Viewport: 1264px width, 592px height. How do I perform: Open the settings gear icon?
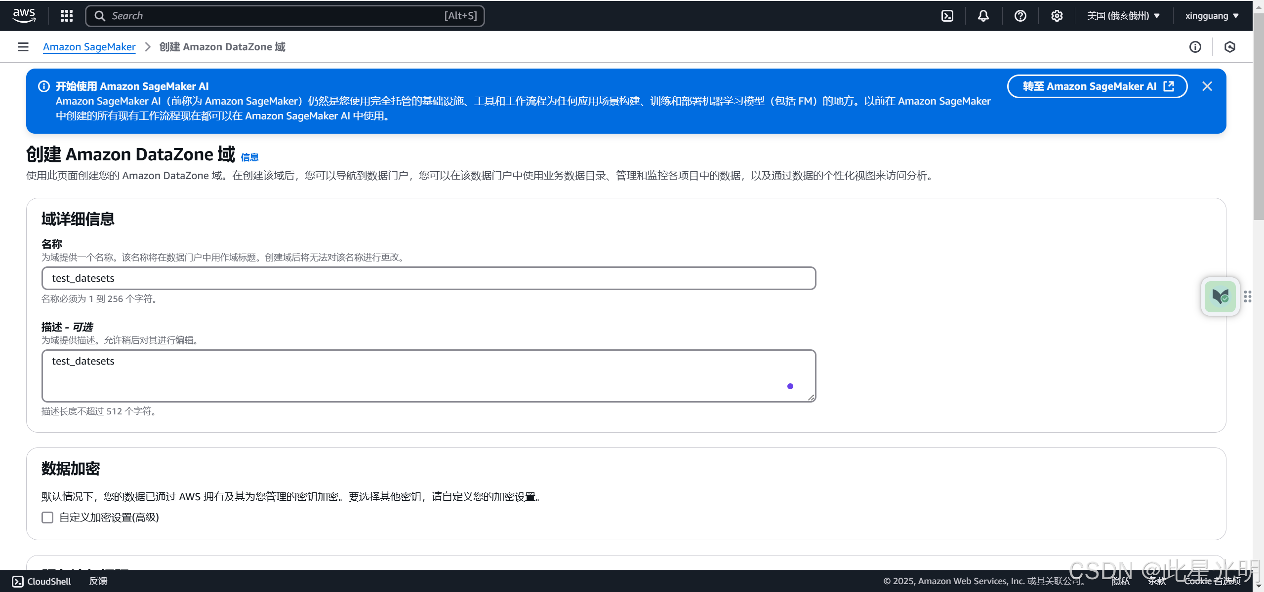[x=1057, y=16]
